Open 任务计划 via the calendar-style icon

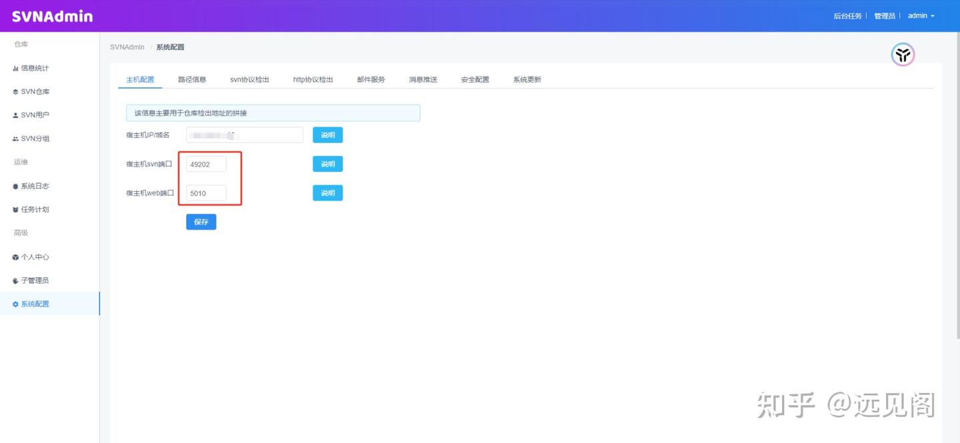[x=15, y=209]
